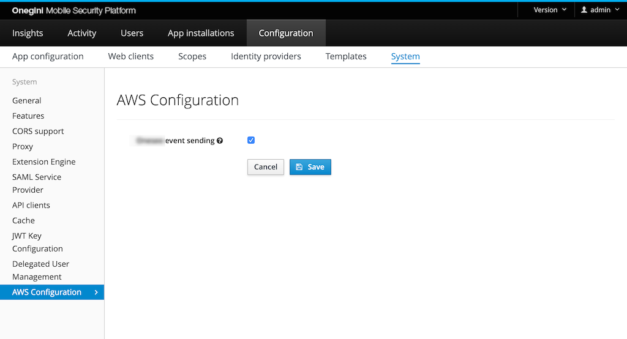Open Proxy settings in sidebar
Image resolution: width=627 pixels, height=339 pixels.
click(x=23, y=147)
